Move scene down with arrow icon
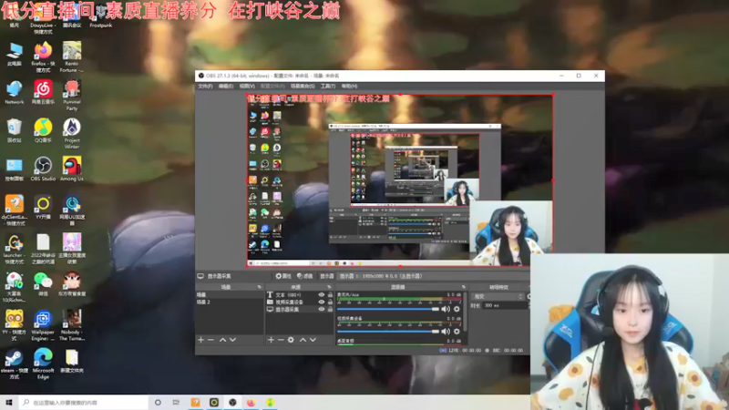The width and height of the screenshot is (729, 410). tap(233, 340)
